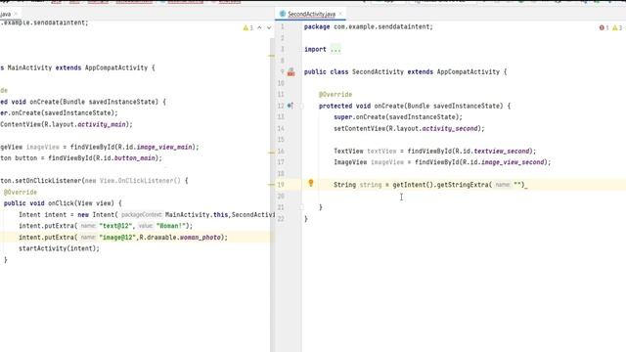The width and height of the screenshot is (626, 352).
Task: Click image_view_main id in left editor
Action: (164, 148)
